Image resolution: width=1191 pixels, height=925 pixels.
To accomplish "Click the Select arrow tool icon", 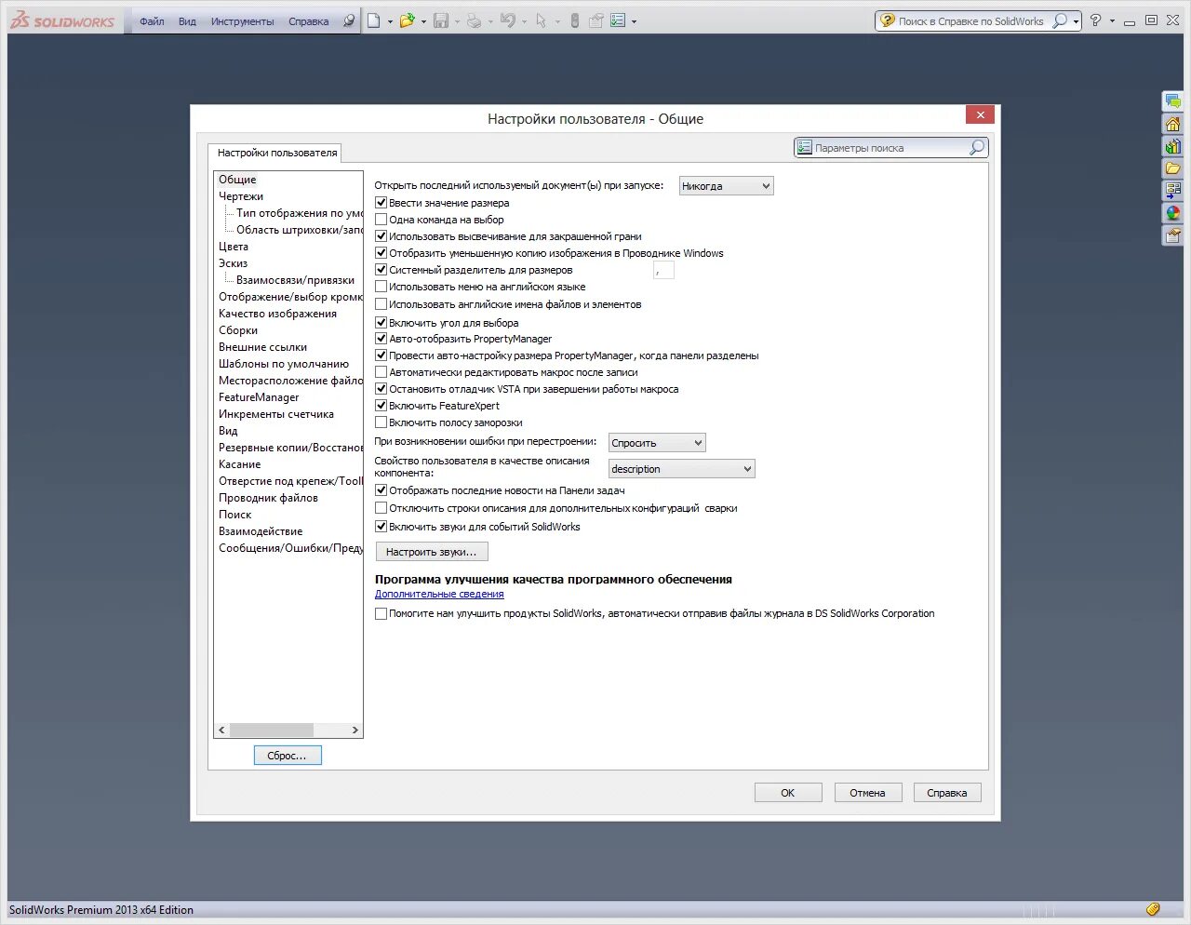I will [x=541, y=20].
